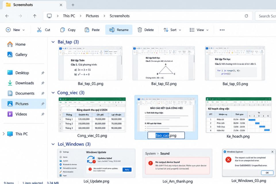Viewport: 276px width, 184px height.
Task: Copy the selected file
Action: [68, 30]
